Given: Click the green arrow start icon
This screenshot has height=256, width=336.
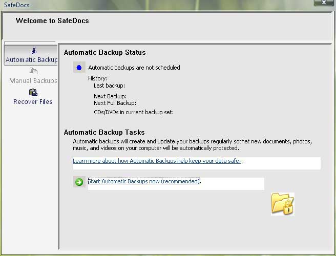Looking at the screenshot, I should click(79, 182).
